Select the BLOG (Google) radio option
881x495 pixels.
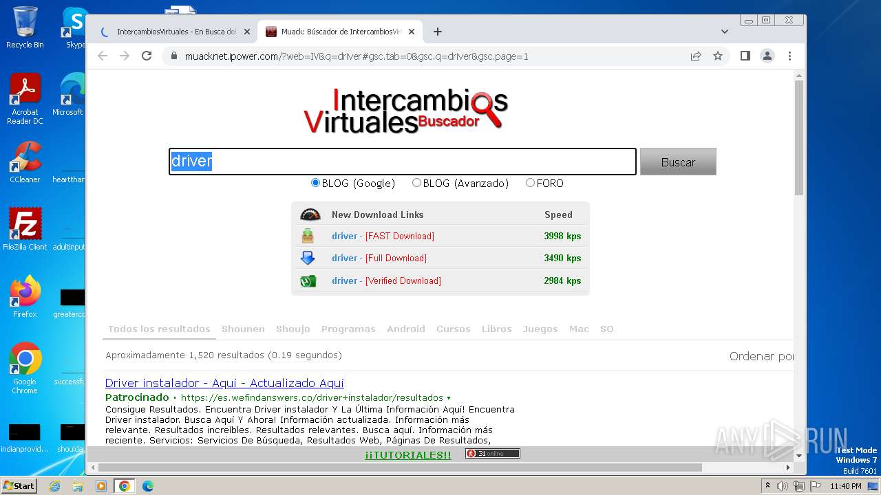click(315, 183)
